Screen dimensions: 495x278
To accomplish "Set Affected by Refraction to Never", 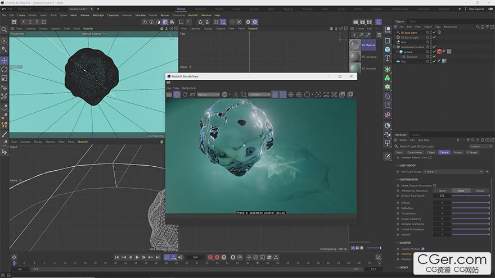I will coord(442,190).
